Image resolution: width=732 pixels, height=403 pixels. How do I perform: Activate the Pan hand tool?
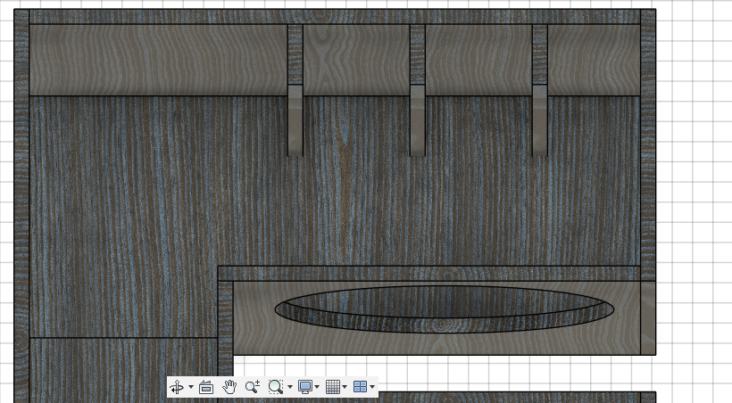pos(229,387)
